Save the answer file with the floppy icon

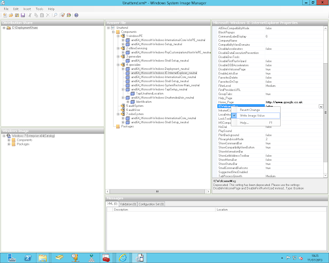coord(23,15)
